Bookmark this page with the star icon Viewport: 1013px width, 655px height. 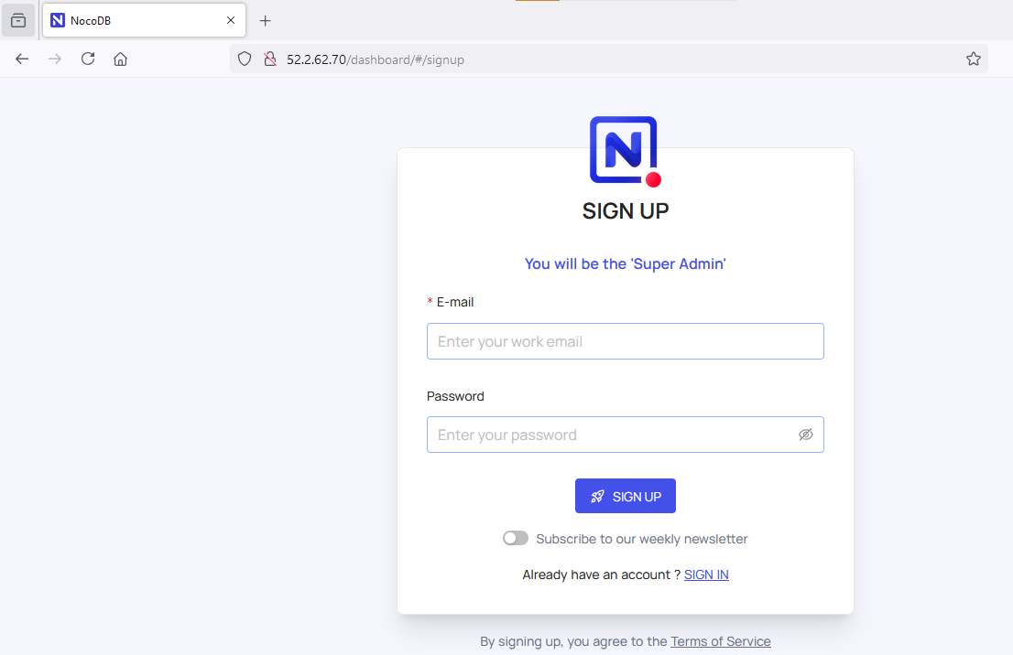point(974,59)
